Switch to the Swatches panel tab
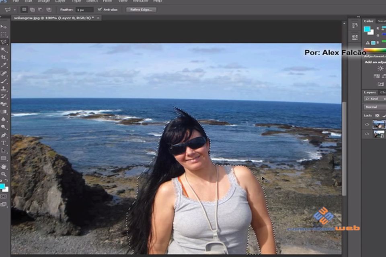Viewport: 386px width, 257px height. pyautogui.click(x=381, y=21)
